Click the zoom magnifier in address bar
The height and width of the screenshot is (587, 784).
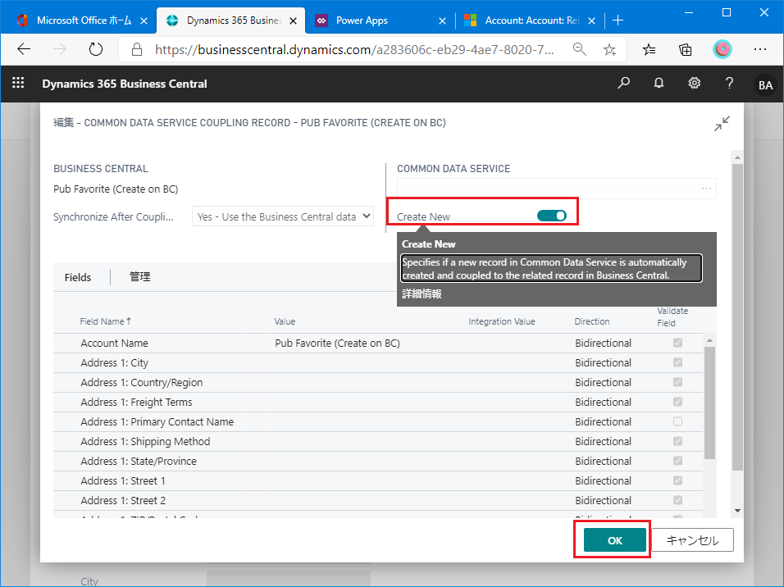(580, 49)
